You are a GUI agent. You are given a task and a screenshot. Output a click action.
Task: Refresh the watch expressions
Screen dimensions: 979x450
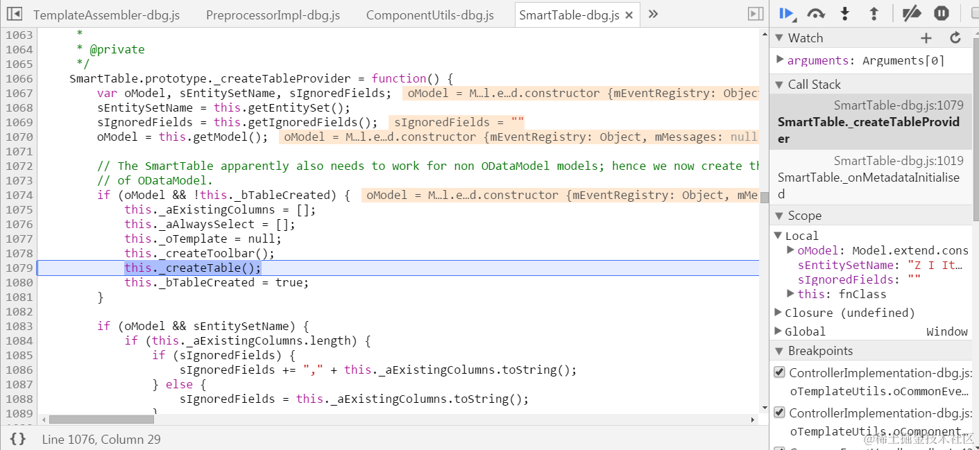955,38
